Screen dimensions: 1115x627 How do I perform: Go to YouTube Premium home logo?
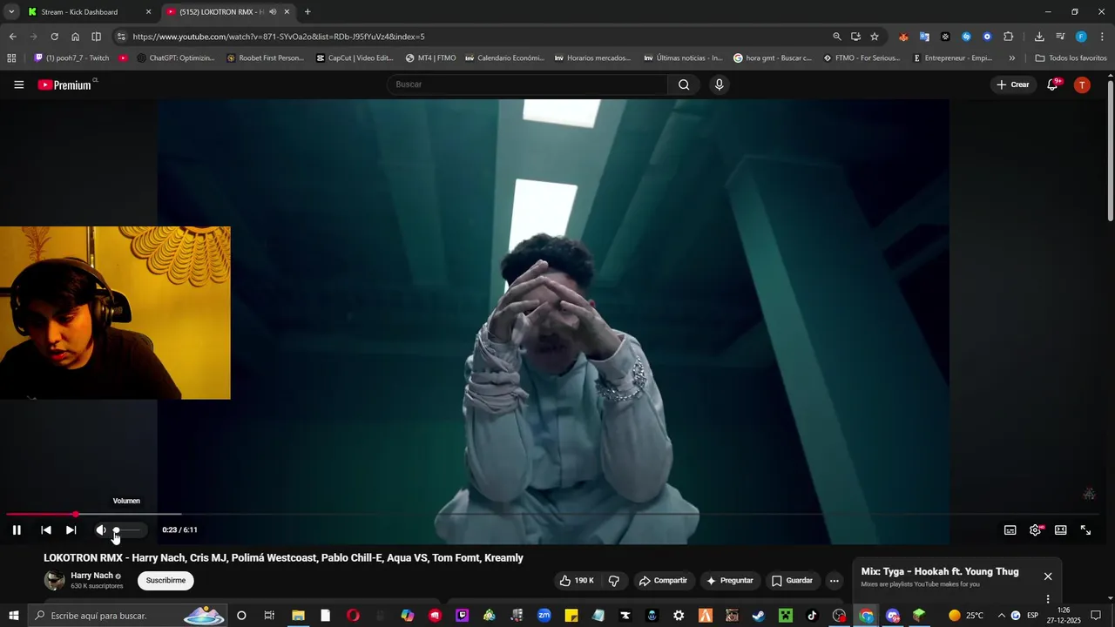point(64,84)
